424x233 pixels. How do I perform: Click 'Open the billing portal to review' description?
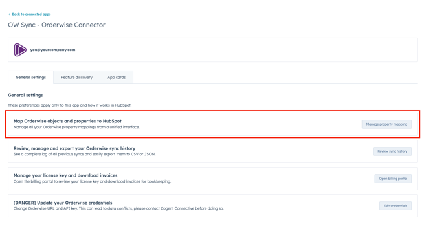(x=92, y=181)
